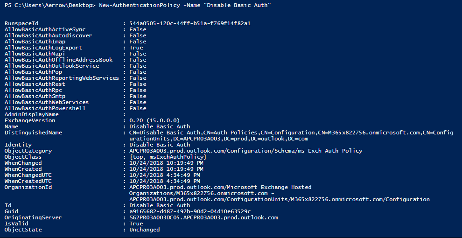
Task: Click the AllowBasicAuthActiveSync property label
Action: point(45,29)
